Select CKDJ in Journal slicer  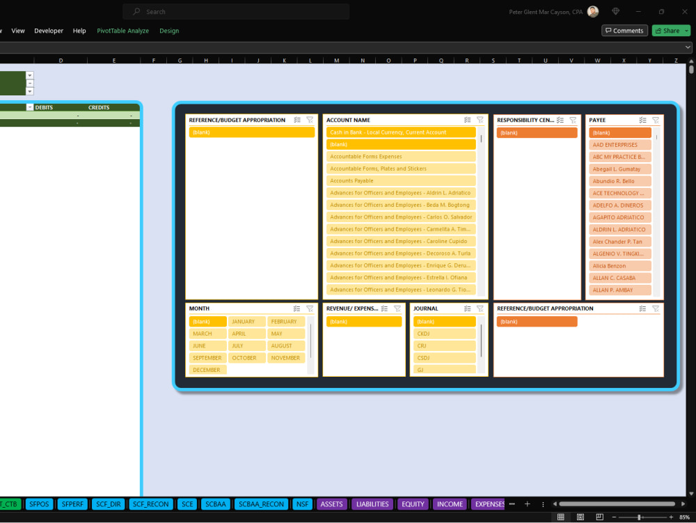point(444,334)
